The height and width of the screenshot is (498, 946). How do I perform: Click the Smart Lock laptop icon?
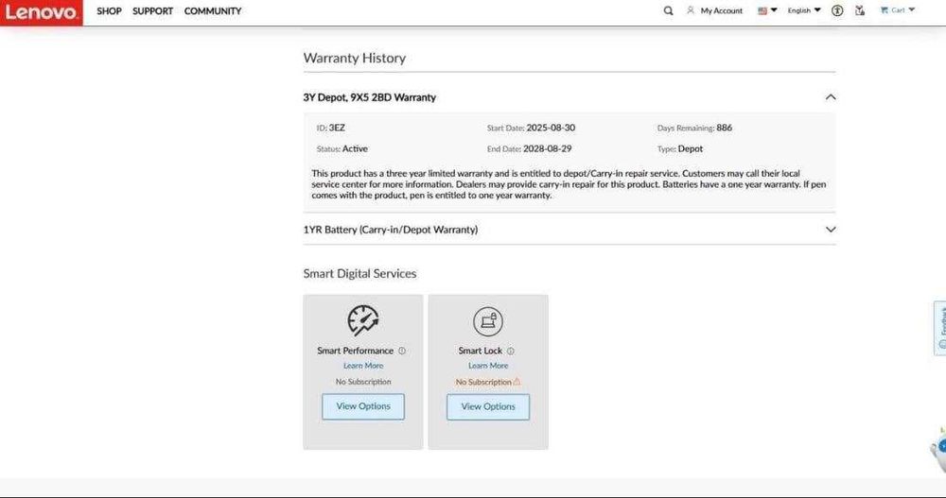[487, 320]
